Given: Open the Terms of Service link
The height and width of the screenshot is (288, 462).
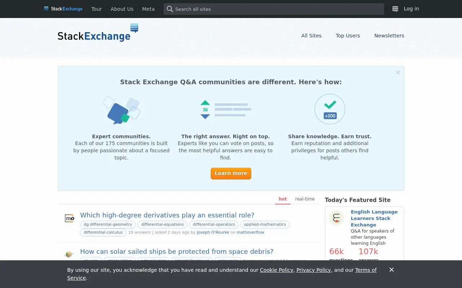Looking at the screenshot, I should coord(222,274).
